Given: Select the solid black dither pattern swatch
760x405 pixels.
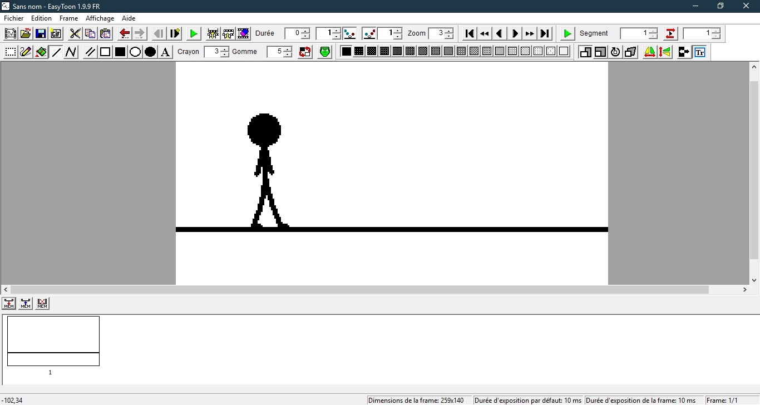Looking at the screenshot, I should (346, 51).
